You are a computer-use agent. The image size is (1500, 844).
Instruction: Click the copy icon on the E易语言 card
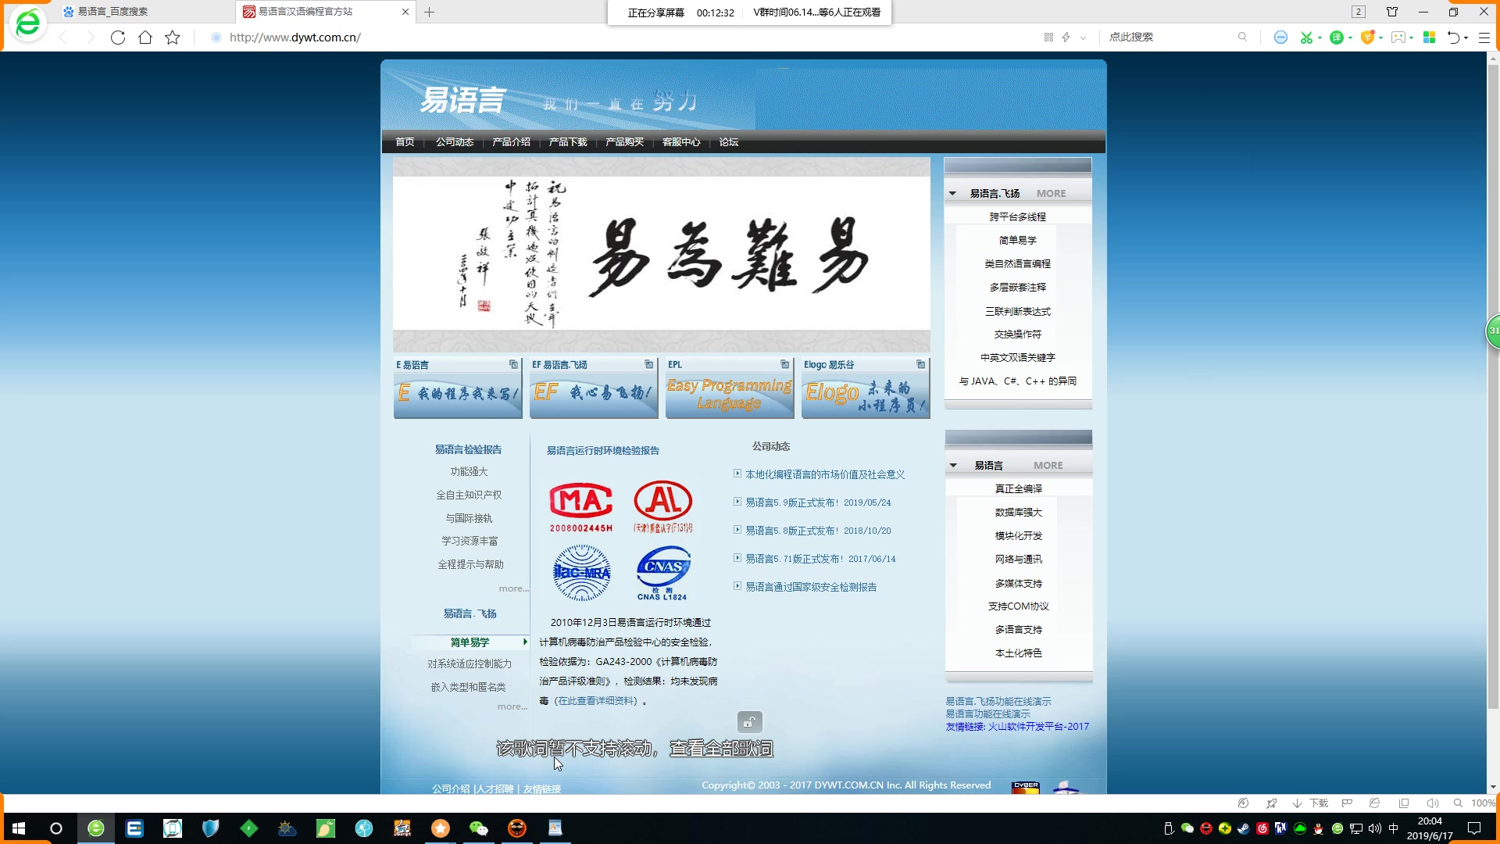(513, 363)
